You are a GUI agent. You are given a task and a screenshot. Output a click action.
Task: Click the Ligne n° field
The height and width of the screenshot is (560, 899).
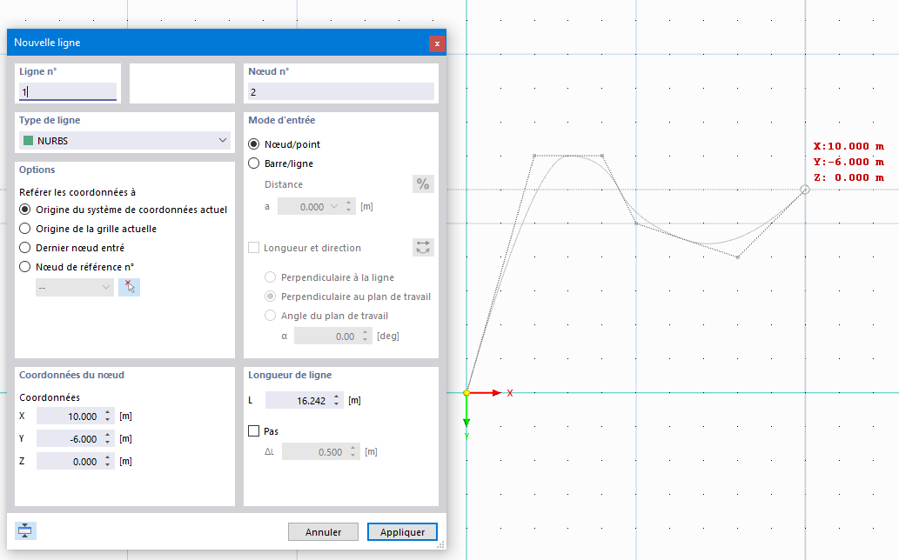pos(68,91)
